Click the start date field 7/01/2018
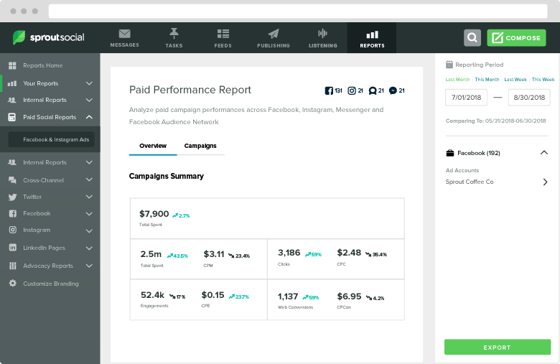 click(x=466, y=97)
